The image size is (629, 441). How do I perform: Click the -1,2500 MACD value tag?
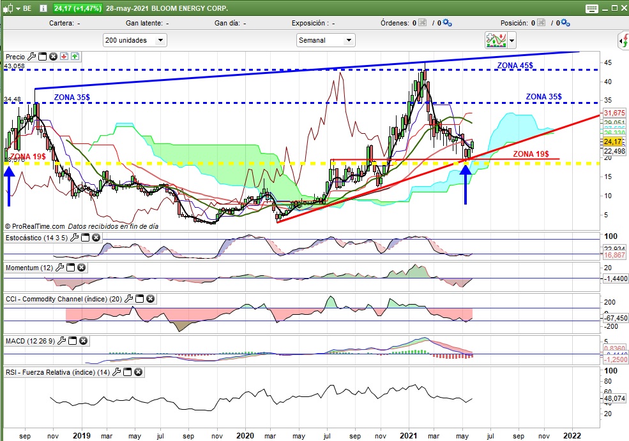point(615,359)
